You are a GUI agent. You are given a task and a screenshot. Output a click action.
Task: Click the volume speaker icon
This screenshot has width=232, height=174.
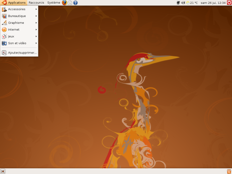pyautogui.click(x=183, y=3)
